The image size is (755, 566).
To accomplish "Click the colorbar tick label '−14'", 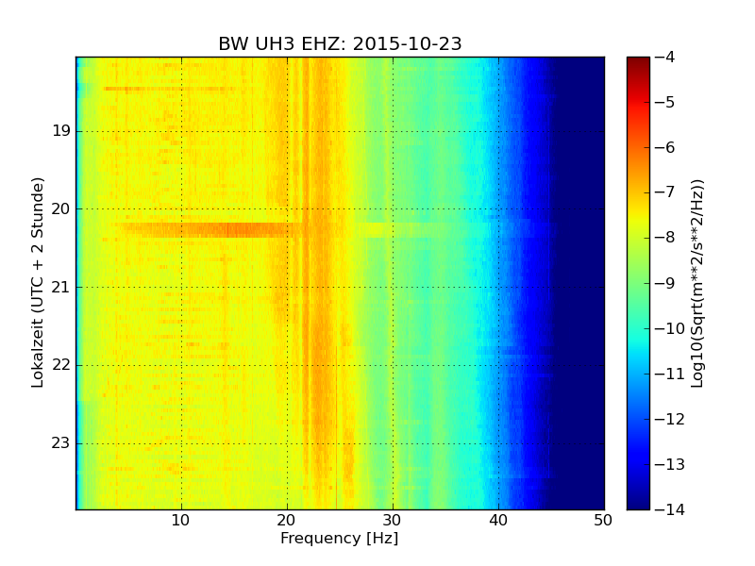I will click(x=670, y=509).
